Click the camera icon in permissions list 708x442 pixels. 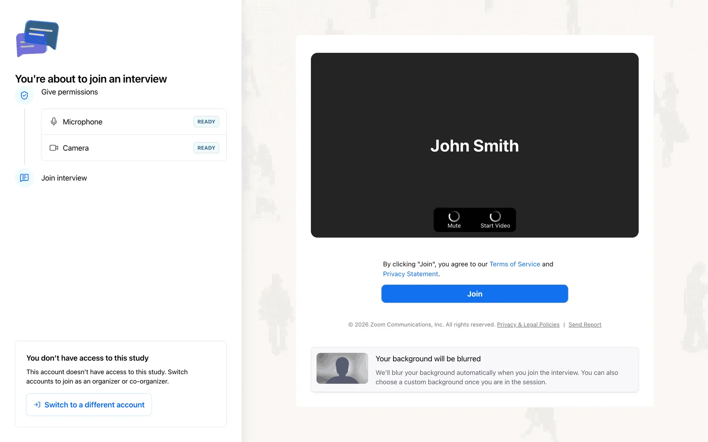(x=54, y=148)
